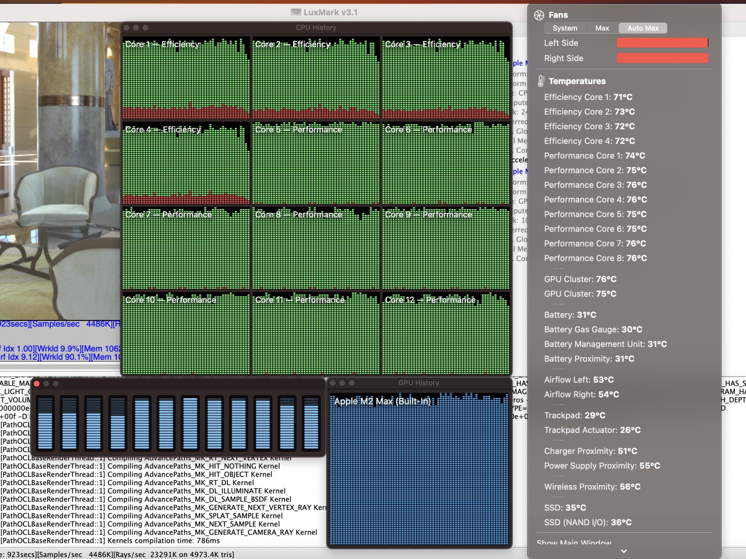Click the GPU History window zoom button
The width and height of the screenshot is (746, 559).
(x=351, y=383)
